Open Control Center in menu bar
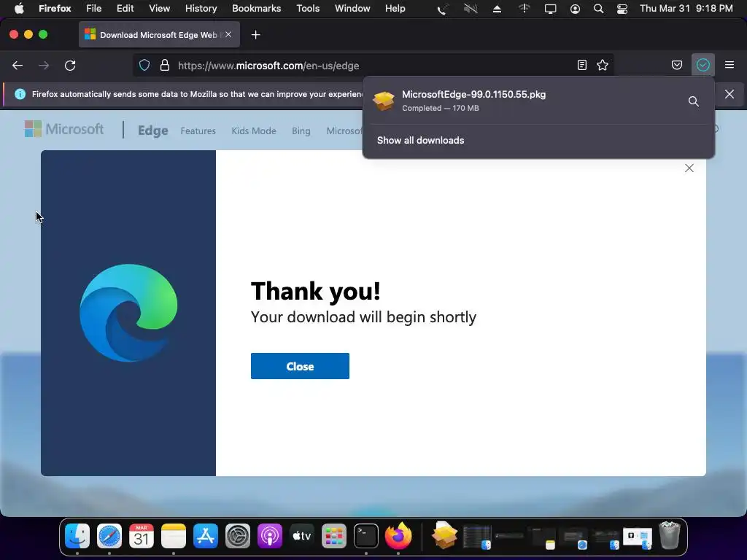This screenshot has width=747, height=560. (622, 9)
